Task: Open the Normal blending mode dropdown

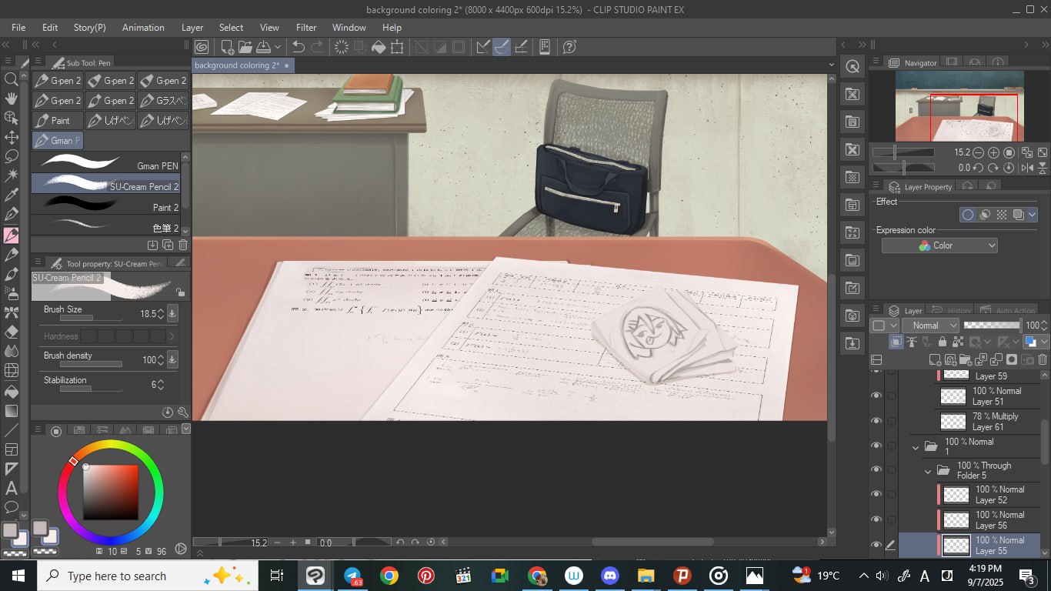Action: point(930,326)
